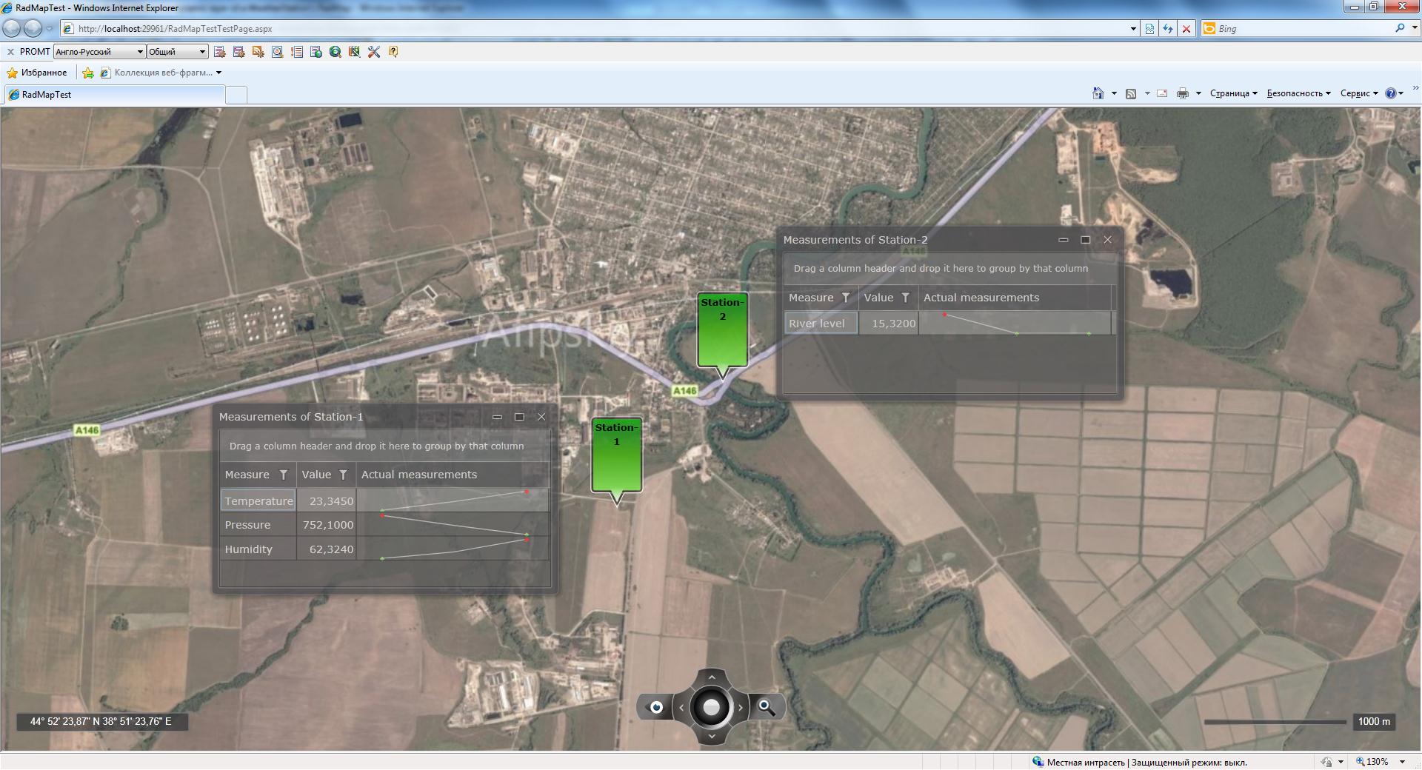Screen dimensions: 1422x770
Task: Expand the address bar history dropdown
Action: pyautogui.click(x=1133, y=29)
